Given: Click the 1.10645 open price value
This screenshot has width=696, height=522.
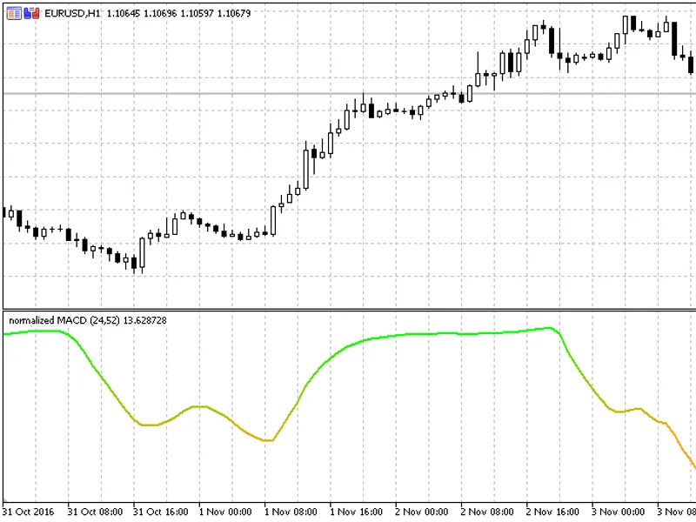Looking at the screenshot, I should pos(124,14).
